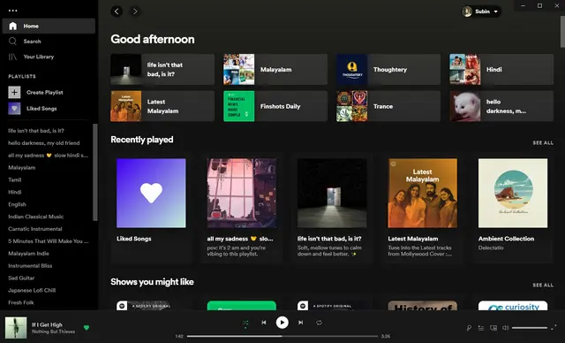Open the History show card

[x=423, y=306]
